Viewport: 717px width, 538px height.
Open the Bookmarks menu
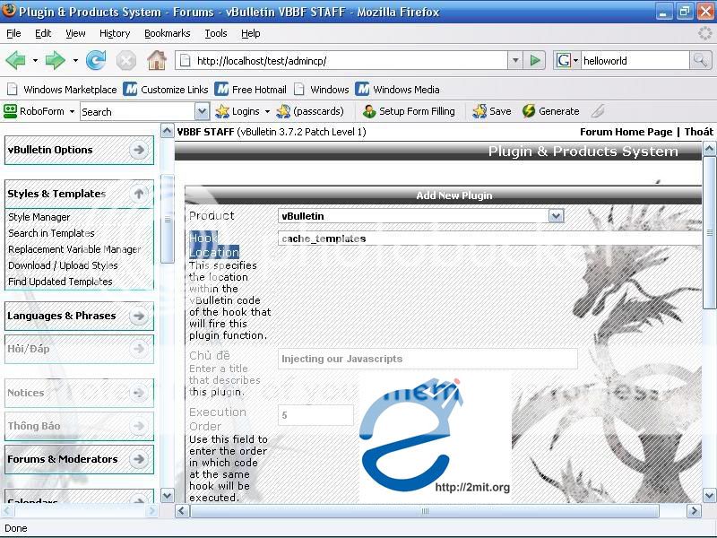pyautogui.click(x=167, y=33)
